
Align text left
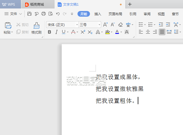click(141, 32)
